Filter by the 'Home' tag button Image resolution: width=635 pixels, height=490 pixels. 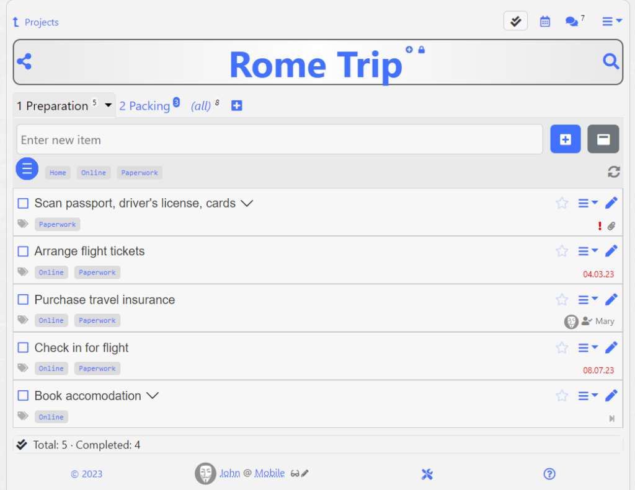[x=58, y=173]
